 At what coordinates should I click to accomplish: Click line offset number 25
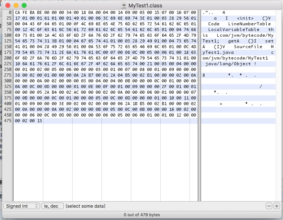point(9,18)
